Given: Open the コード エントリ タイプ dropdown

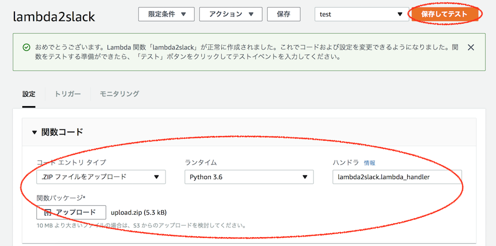Looking at the screenshot, I should [101, 177].
